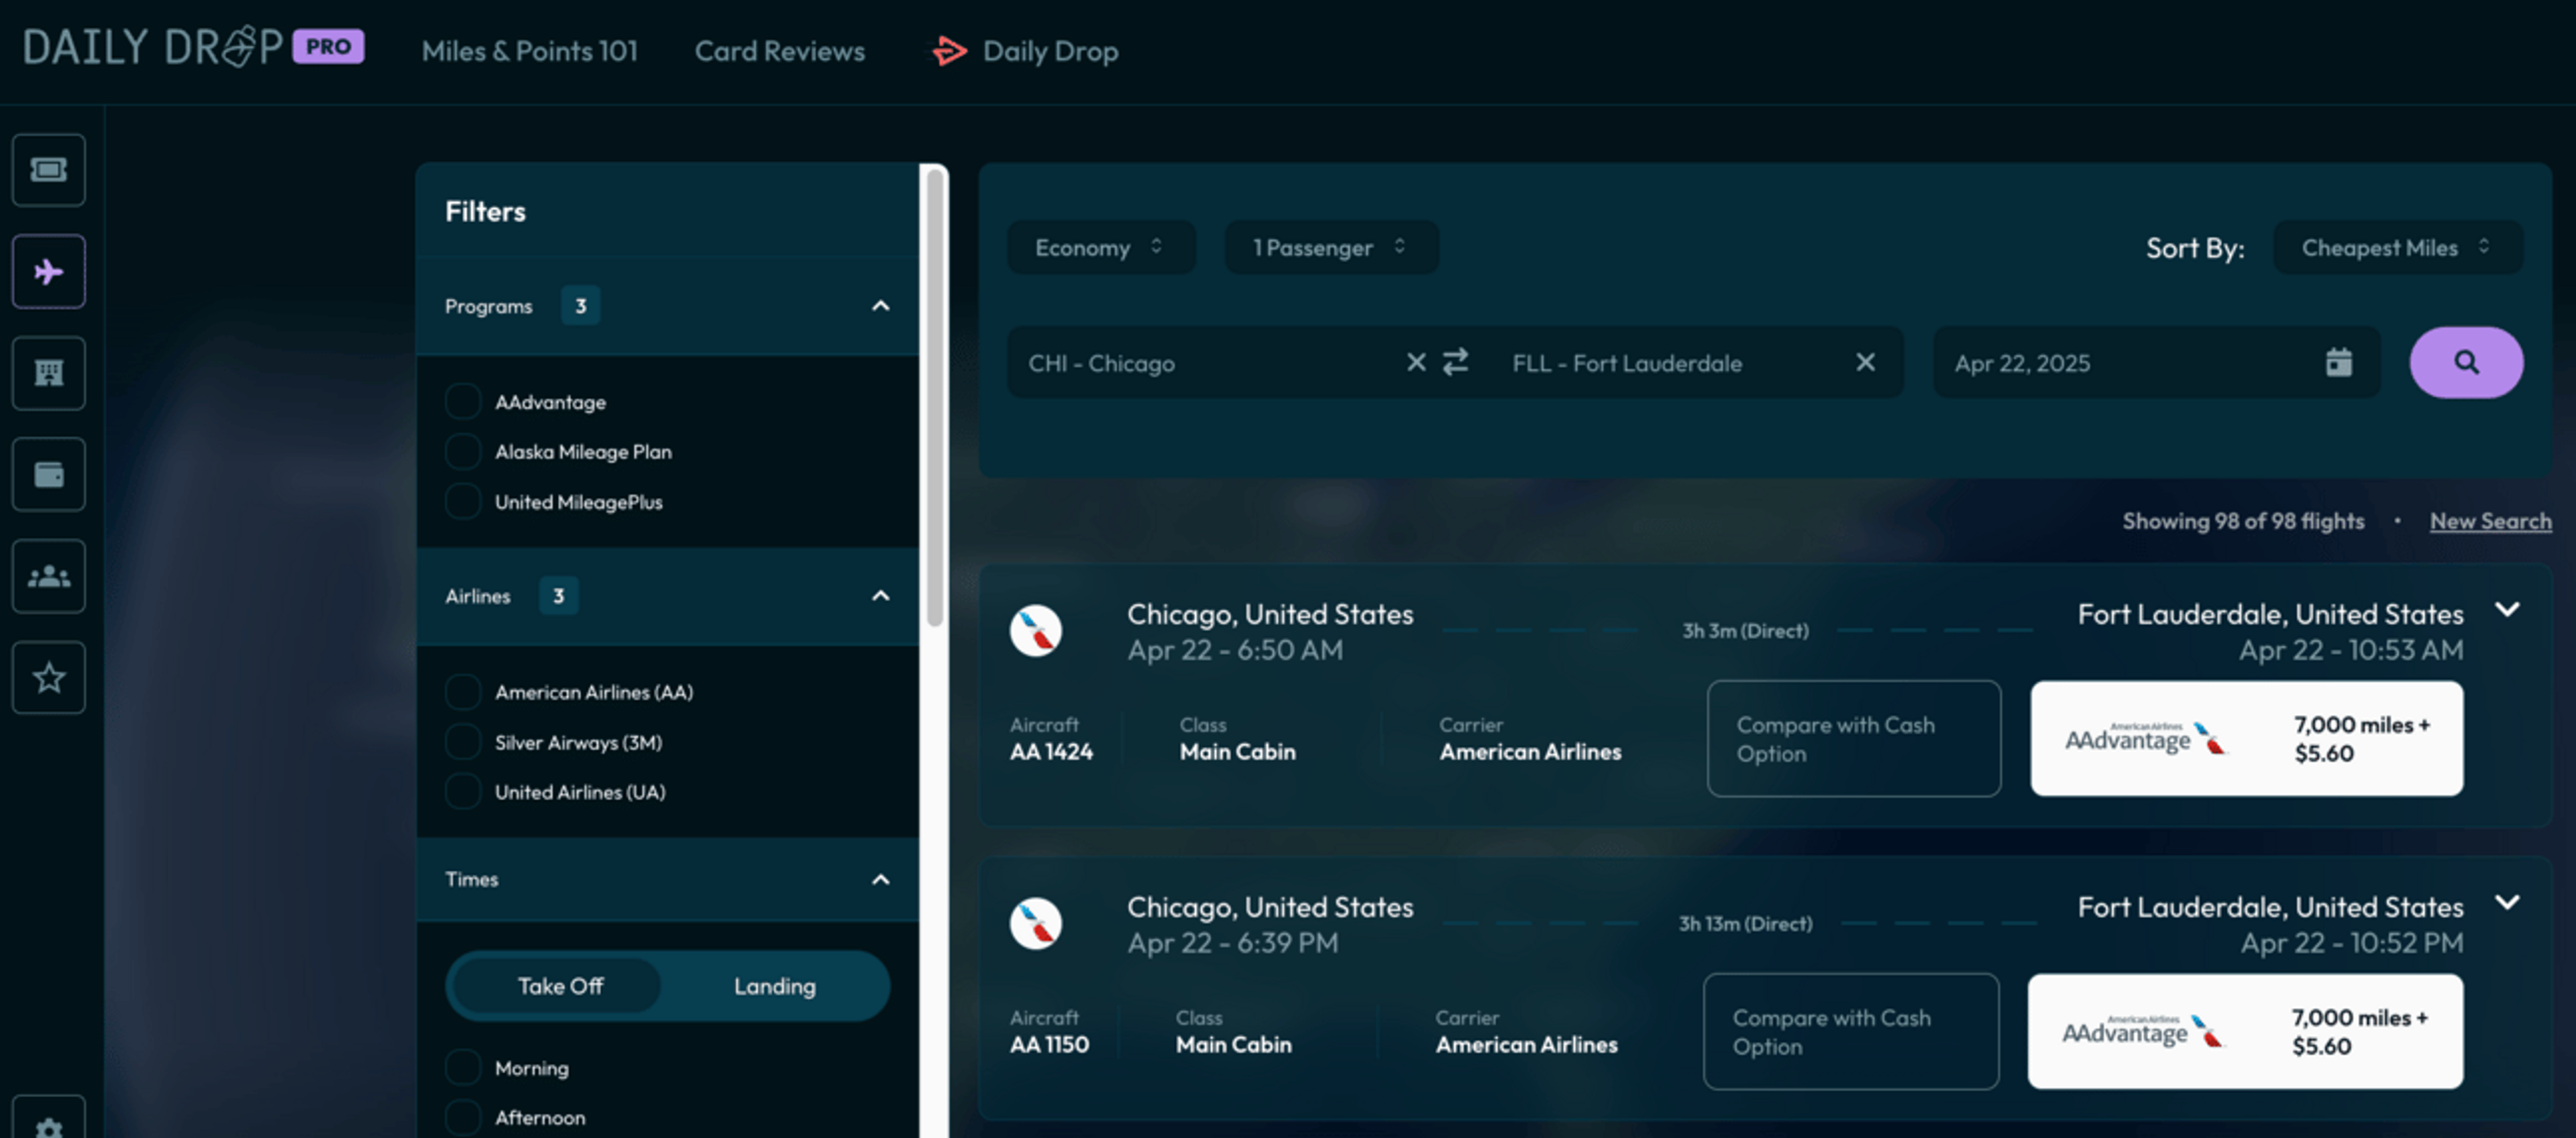Click the 'AA 1150' aircraft value

pos(1049,1045)
